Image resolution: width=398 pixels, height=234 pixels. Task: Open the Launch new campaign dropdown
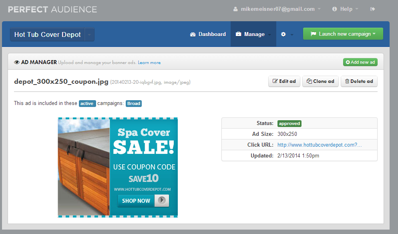pyautogui.click(x=343, y=34)
